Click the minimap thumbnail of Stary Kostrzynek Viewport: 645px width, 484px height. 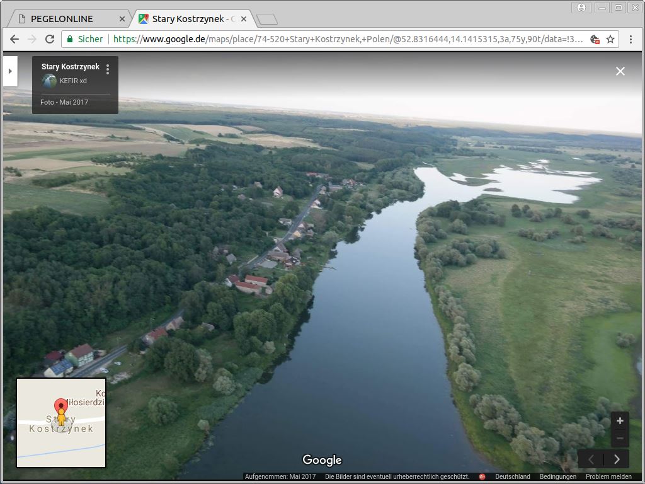[x=61, y=423]
